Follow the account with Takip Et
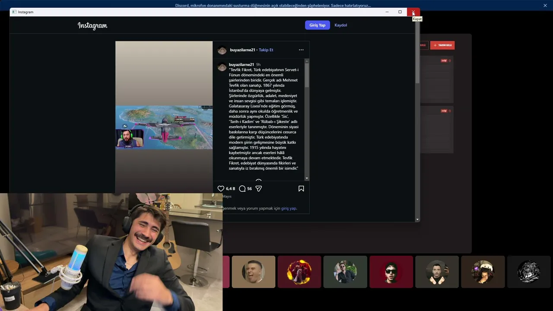Viewport: 553px width, 311px height. [266, 50]
